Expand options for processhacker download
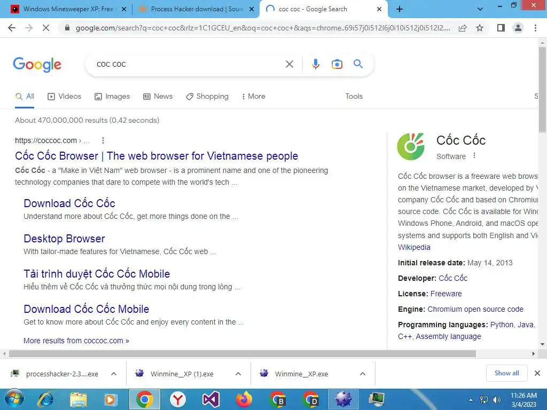Screen dimensions: 547x410 (113, 374)
